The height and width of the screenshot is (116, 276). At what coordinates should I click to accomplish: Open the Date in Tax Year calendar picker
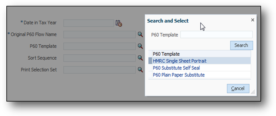click(119, 23)
